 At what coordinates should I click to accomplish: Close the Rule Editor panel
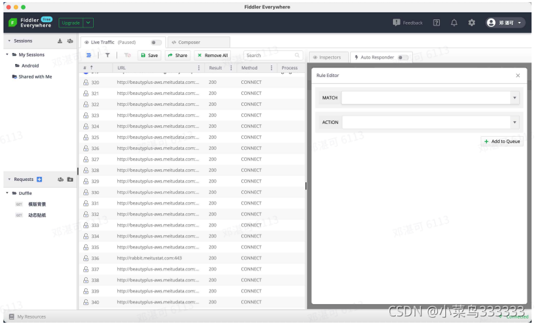coord(518,76)
